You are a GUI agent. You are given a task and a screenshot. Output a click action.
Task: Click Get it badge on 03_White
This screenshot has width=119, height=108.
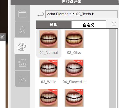click(x=54, y=61)
